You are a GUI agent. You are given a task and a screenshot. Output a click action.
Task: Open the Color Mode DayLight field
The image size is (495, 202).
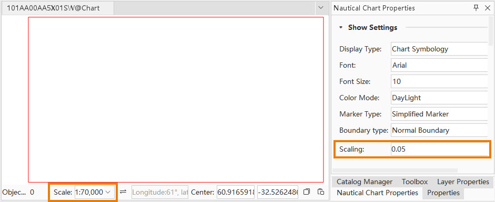tap(439, 98)
